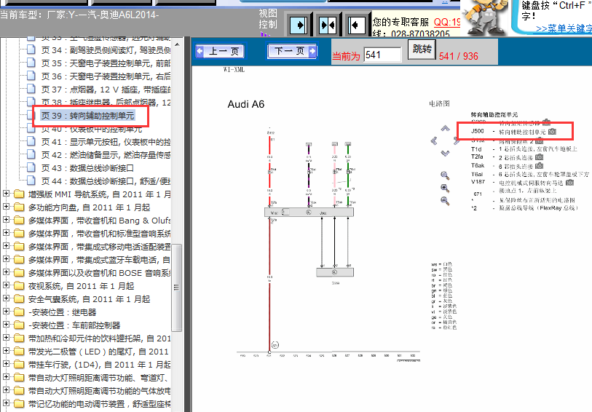This screenshot has height=412, width=592.
Task: Expand the 多媒体界面 Bang & Olufsen folder
Action: 6,220
